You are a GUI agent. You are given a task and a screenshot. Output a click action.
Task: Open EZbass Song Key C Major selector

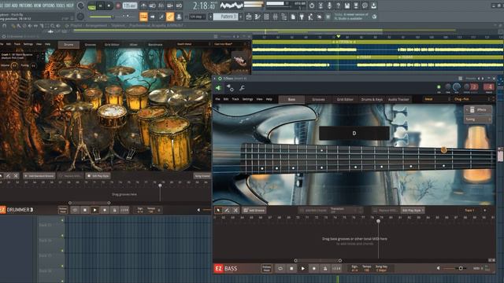pos(381,269)
